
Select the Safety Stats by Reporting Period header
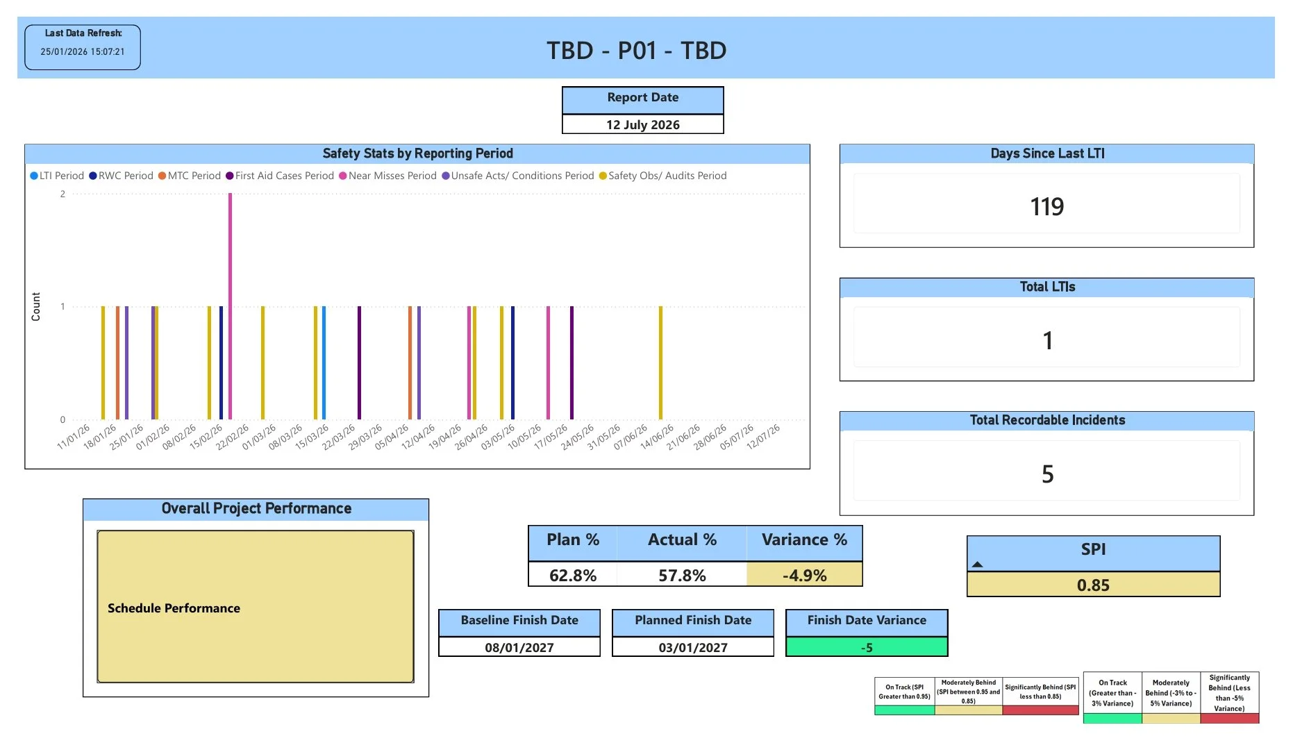click(417, 153)
